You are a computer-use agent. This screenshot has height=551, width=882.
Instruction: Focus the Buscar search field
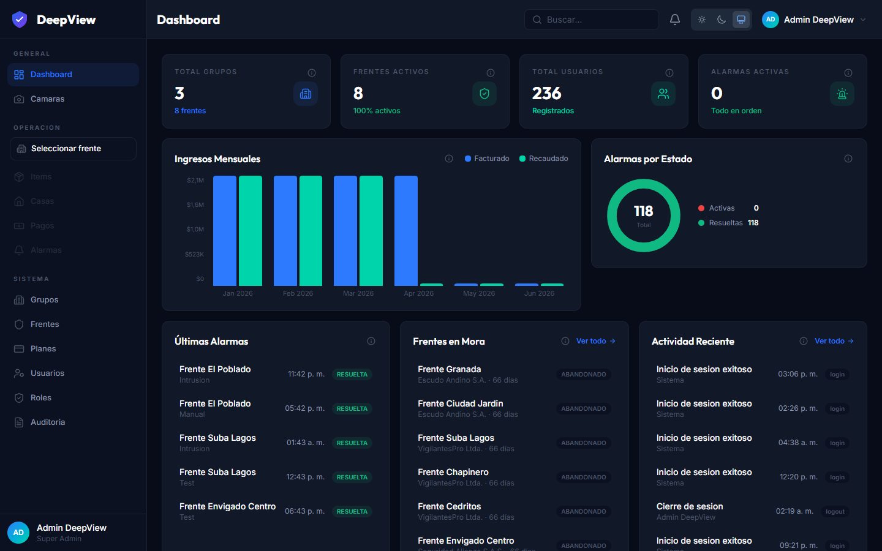click(x=592, y=20)
